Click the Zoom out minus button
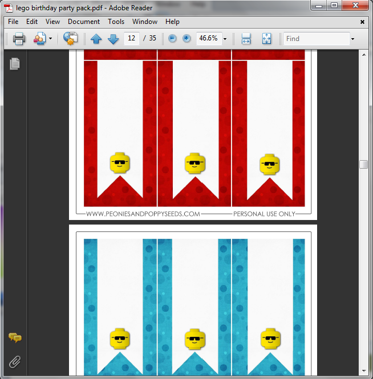373x379 pixels. (172, 38)
